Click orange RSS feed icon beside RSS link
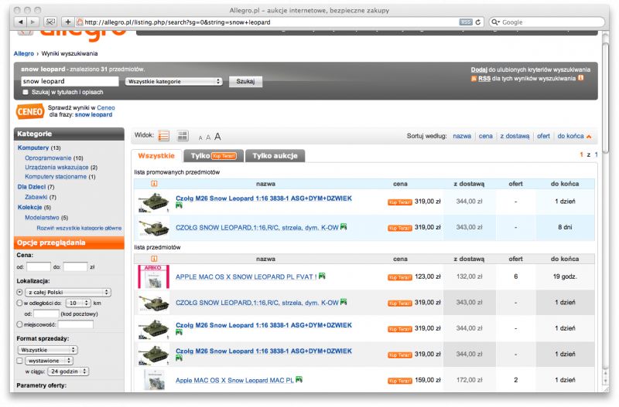The width and height of the screenshot is (619, 407). (474, 79)
